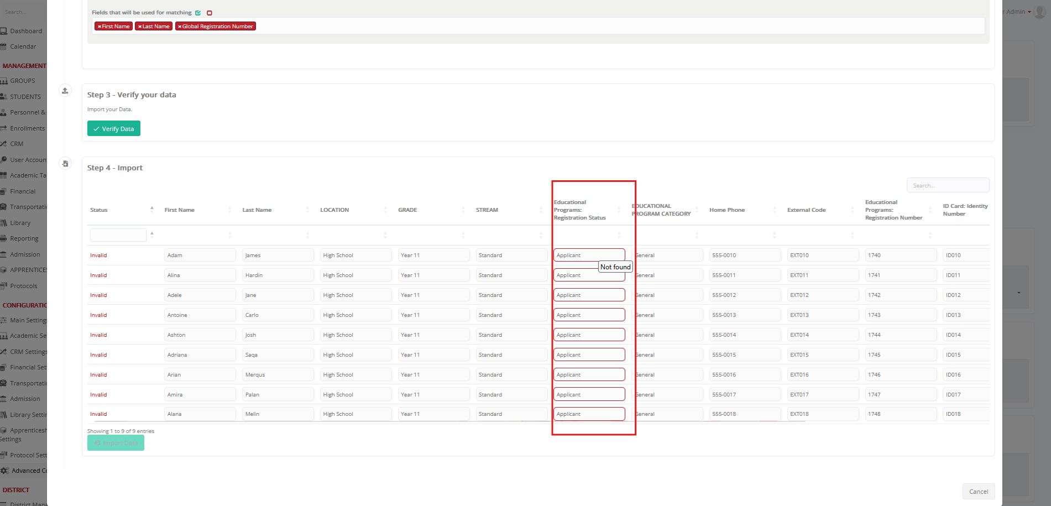Image resolution: width=1051 pixels, height=506 pixels.
Task: Click the red deselect-all matching fields box
Action: click(x=210, y=13)
